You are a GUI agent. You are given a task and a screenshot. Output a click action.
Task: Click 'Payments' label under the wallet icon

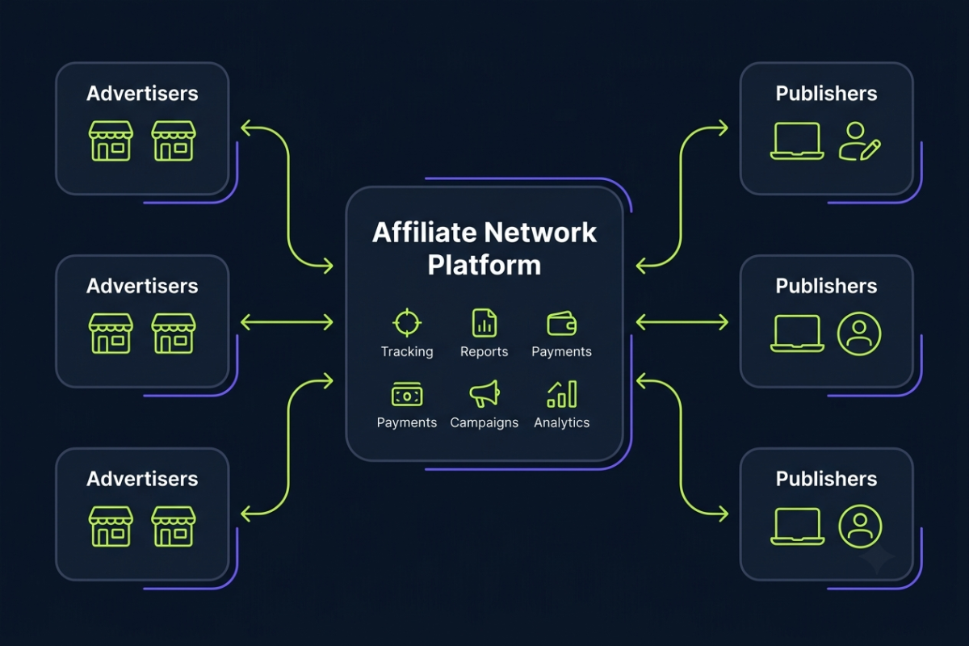tap(562, 352)
